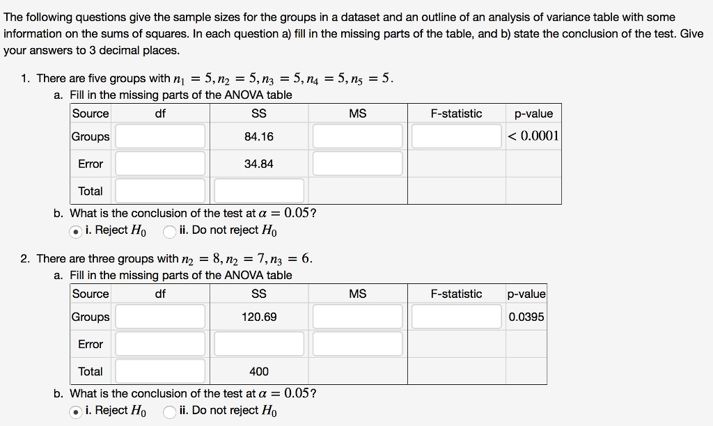Click the Error MS input field in question 1

point(357,163)
